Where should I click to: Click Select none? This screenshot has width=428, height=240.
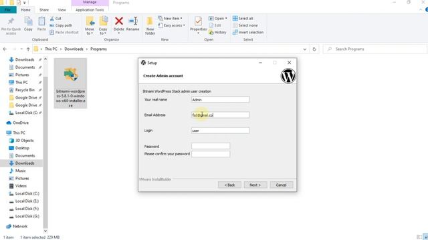[245, 25]
